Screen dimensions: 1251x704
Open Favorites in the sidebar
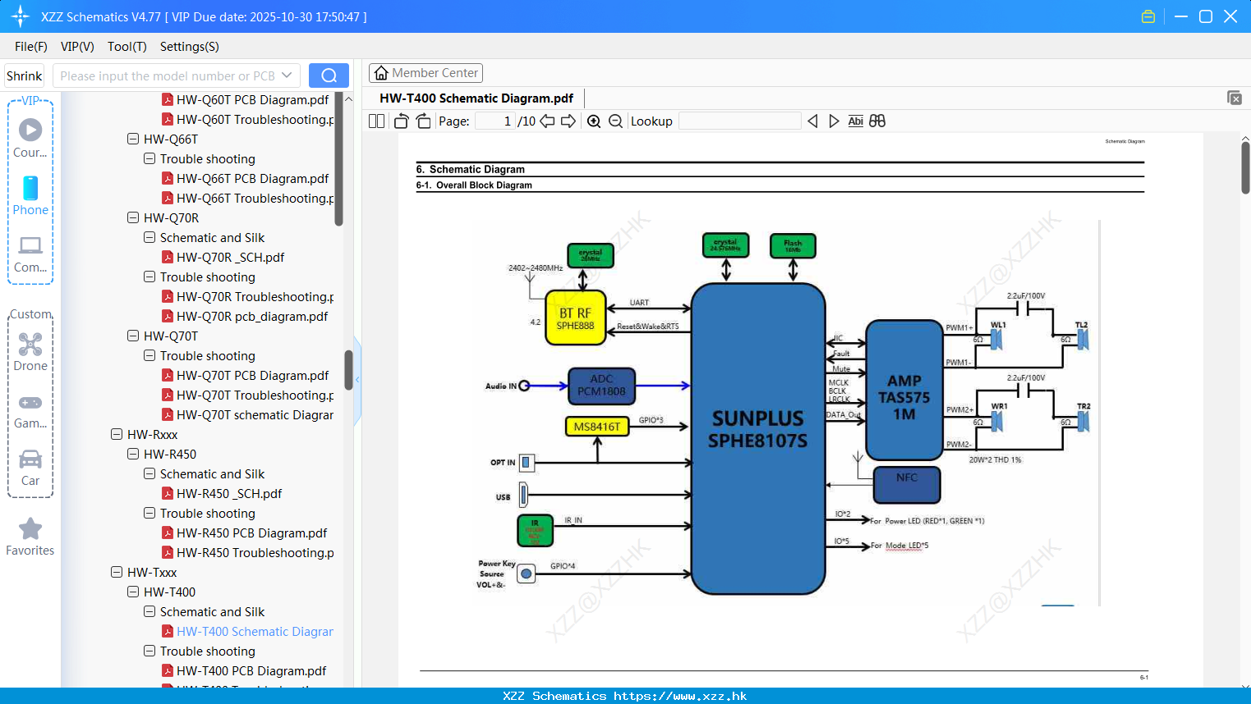30,537
